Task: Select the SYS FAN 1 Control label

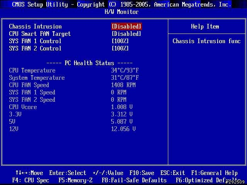Action: pos(35,41)
